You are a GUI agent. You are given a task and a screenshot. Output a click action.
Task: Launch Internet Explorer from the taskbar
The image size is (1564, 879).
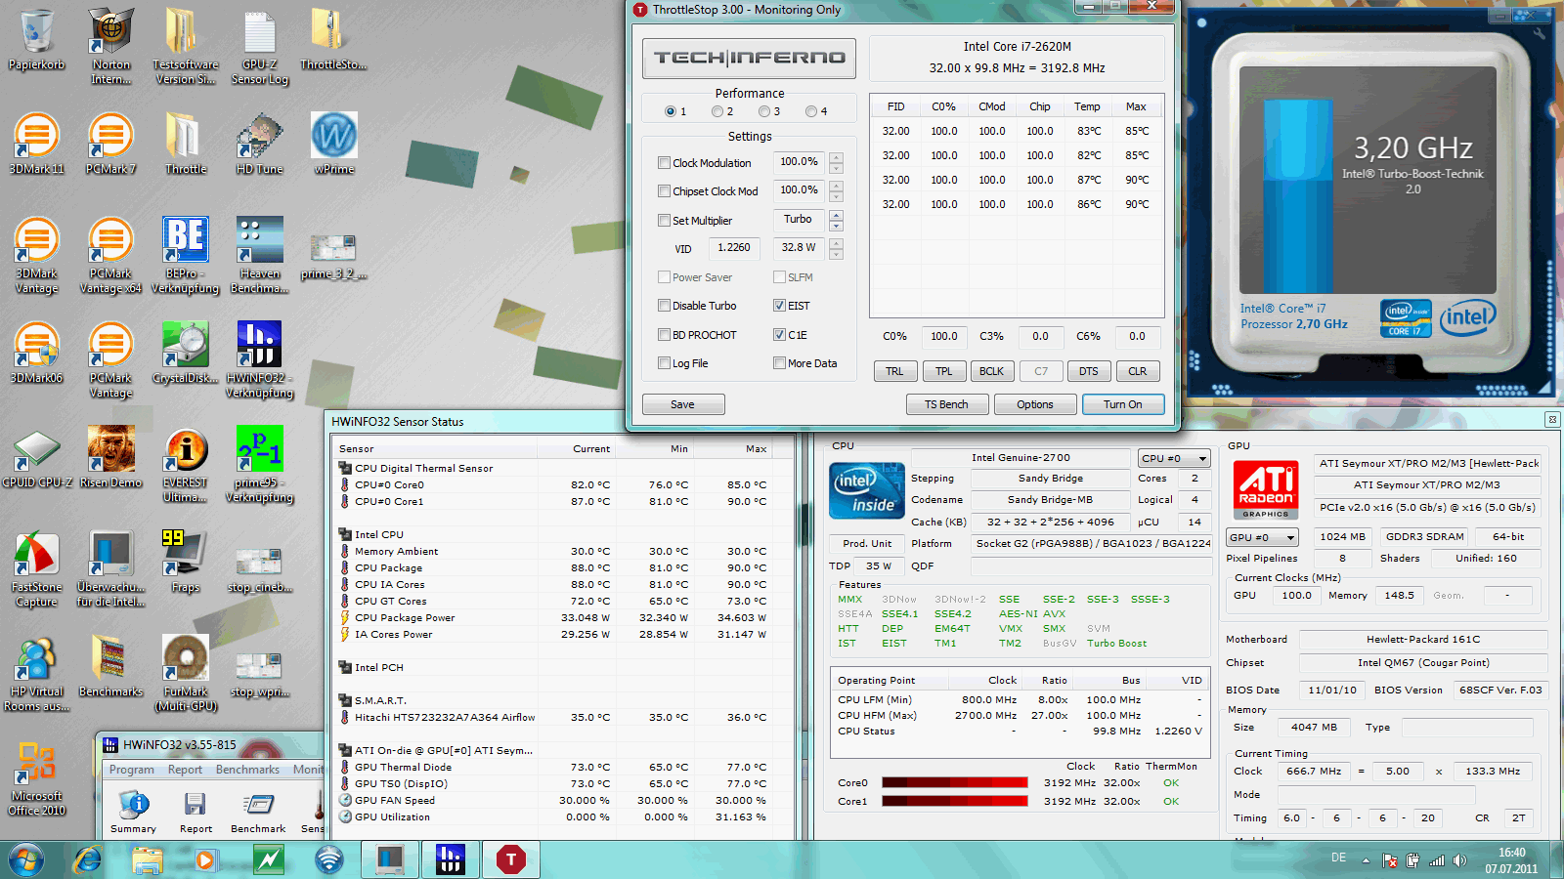(88, 859)
